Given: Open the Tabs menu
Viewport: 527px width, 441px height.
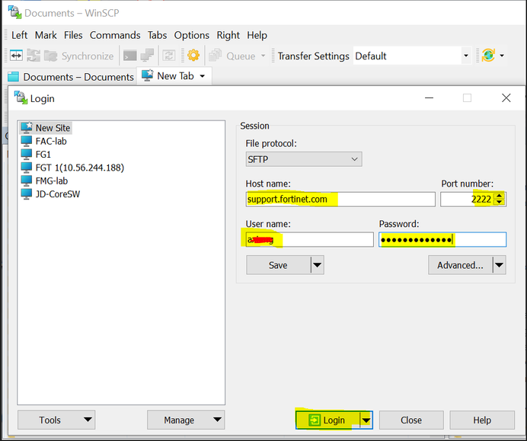Looking at the screenshot, I should pyautogui.click(x=157, y=35).
